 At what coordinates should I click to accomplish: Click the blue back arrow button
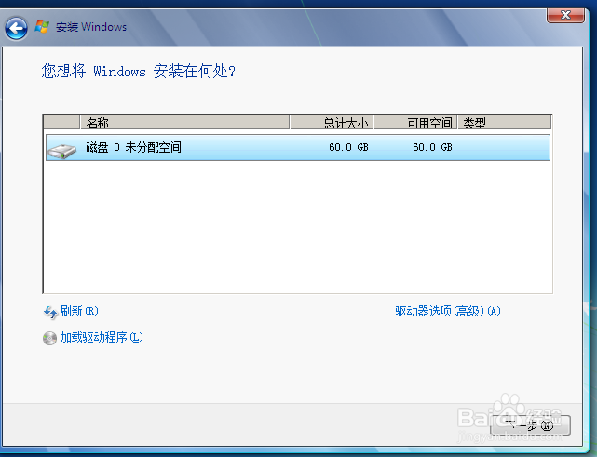(16, 28)
